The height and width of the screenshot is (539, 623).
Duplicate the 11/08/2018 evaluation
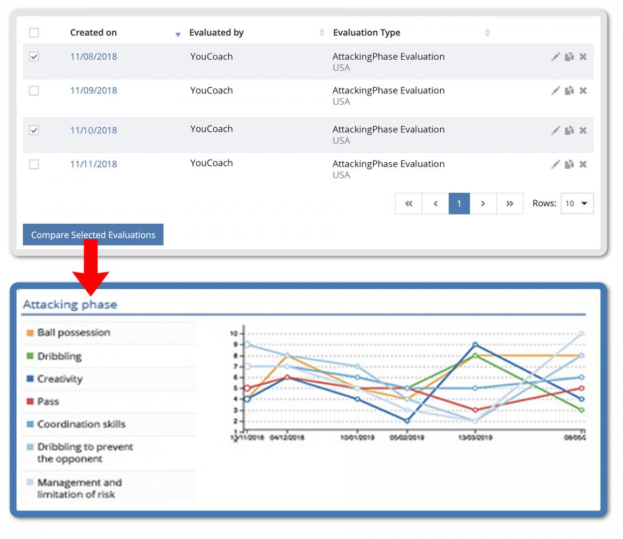pyautogui.click(x=570, y=57)
